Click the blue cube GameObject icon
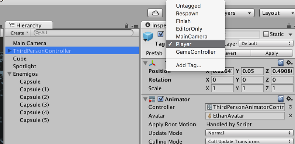Viewport: 295px width, 144px height. (148, 37)
